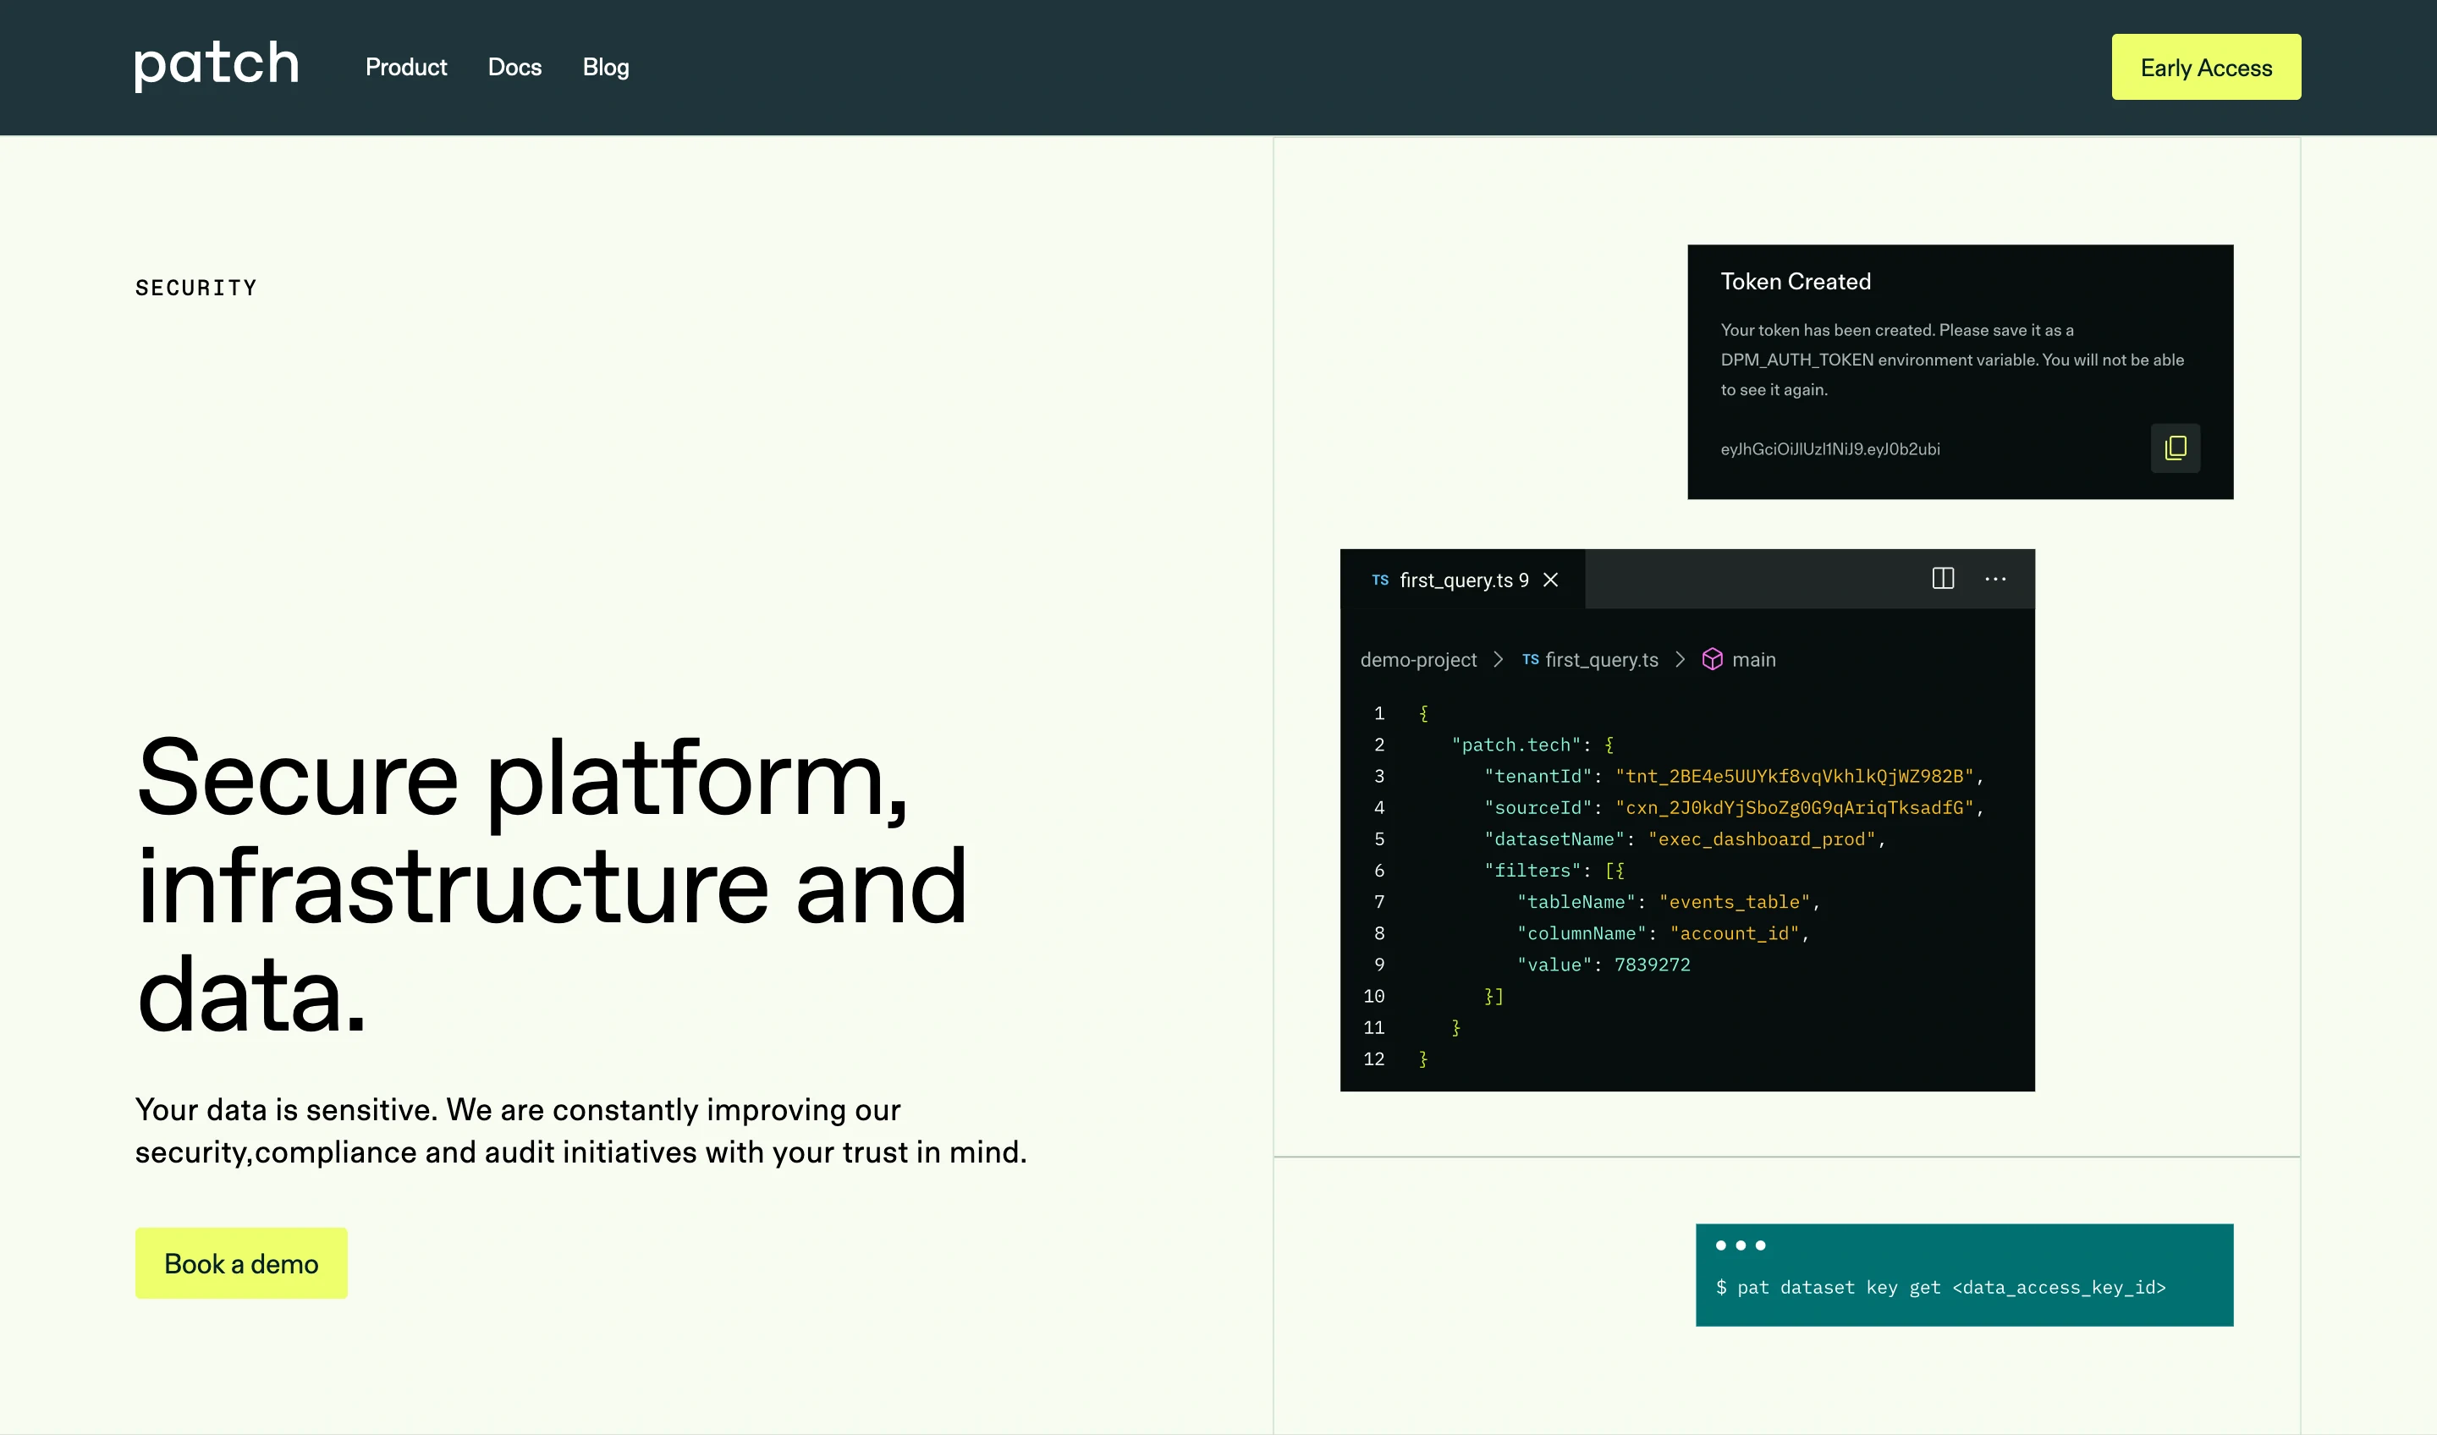Click the token string text field
This screenshot has width=2437, height=1435.
[1829, 448]
